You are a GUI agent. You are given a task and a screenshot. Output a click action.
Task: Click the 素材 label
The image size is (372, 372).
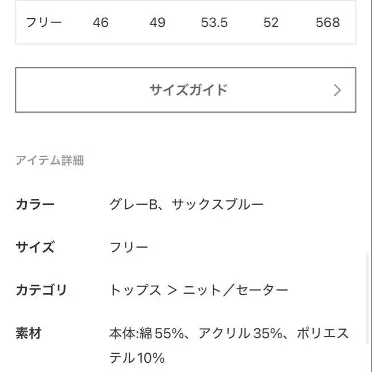[29, 333]
